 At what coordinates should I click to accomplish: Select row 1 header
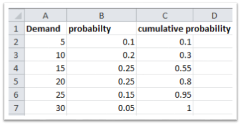tap(17, 28)
